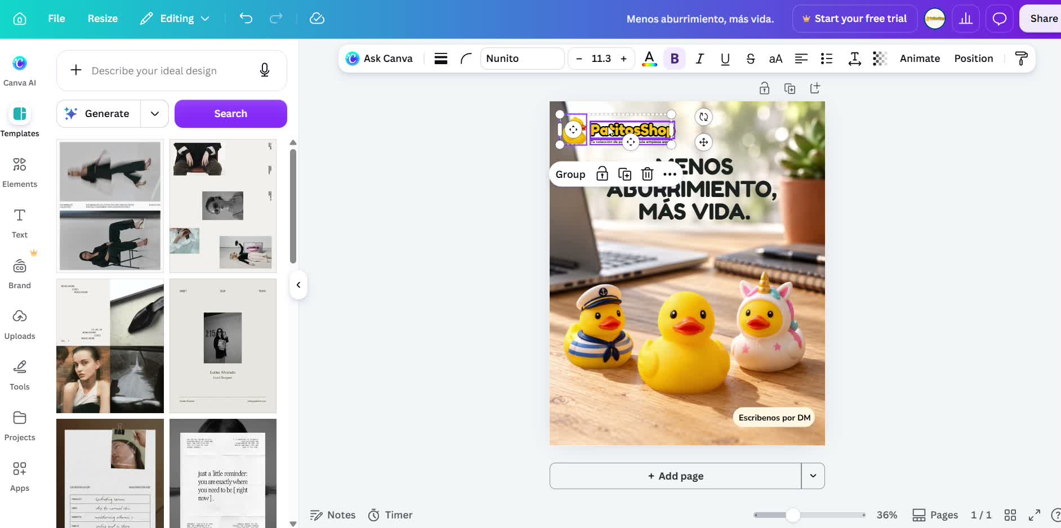The width and height of the screenshot is (1061, 528).
Task: Open the transparency checkerboard control
Action: pyautogui.click(x=880, y=59)
